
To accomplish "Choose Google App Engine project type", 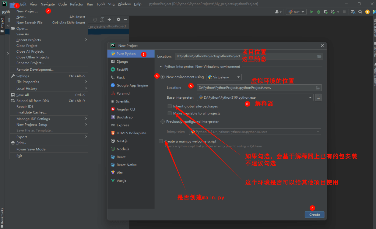I will click(131, 86).
